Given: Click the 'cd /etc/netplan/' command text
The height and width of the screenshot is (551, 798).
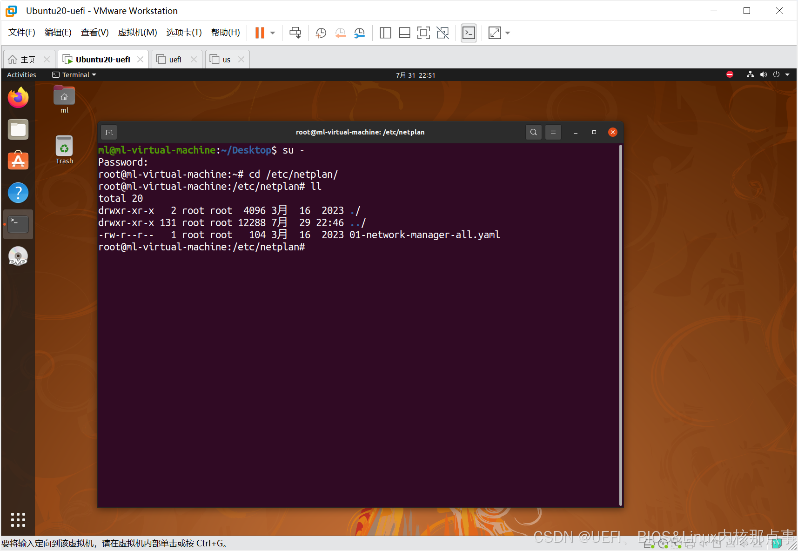Looking at the screenshot, I should pyautogui.click(x=294, y=175).
